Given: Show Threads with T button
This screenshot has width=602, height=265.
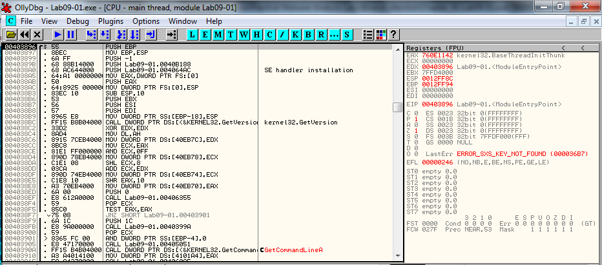Looking at the screenshot, I should point(231,35).
